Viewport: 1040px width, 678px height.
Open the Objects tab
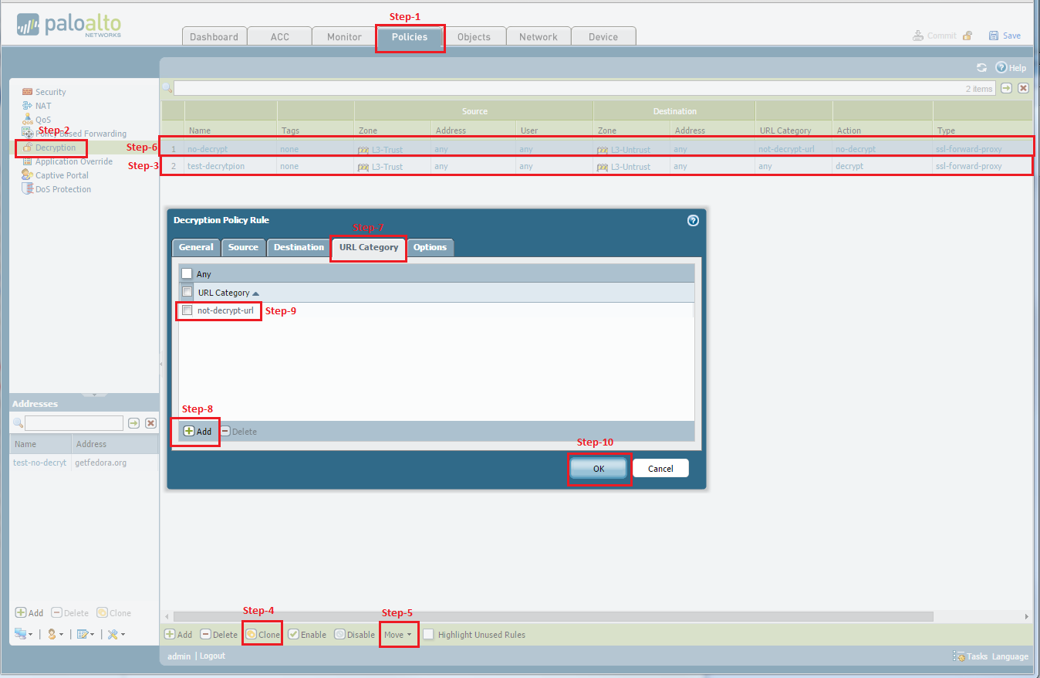point(474,37)
